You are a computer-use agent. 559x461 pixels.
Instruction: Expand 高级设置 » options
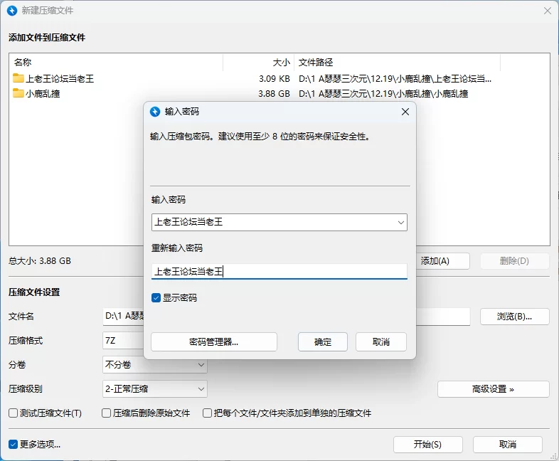493,389
